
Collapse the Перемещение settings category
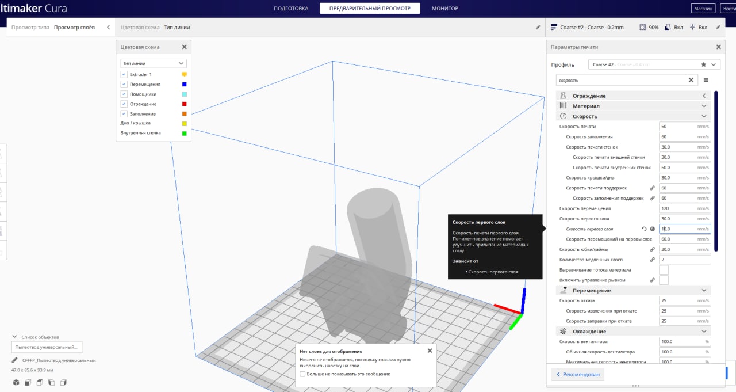click(x=634, y=291)
